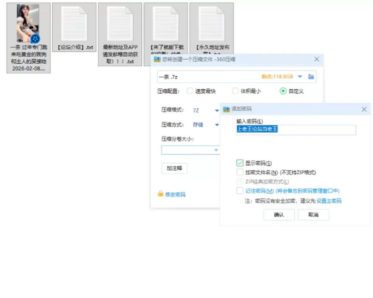Click the 修改密码 link
Viewport: 373px width, 298px height.
175,194
